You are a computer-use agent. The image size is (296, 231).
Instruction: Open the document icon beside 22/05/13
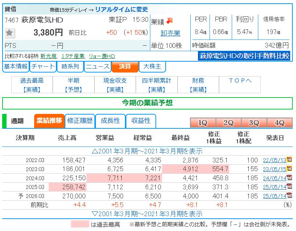pos(289,160)
